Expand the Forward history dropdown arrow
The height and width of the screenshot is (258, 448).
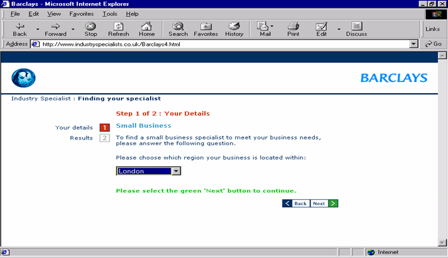click(x=73, y=29)
